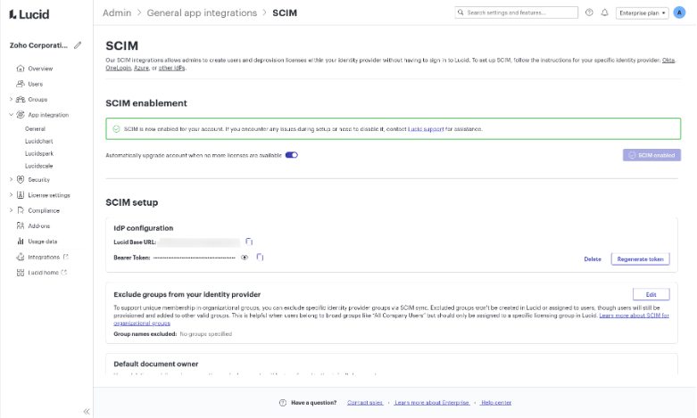Viewport: 697px width, 418px height.
Task: Open the Enterprise plan dropdown
Action: pyautogui.click(x=643, y=12)
